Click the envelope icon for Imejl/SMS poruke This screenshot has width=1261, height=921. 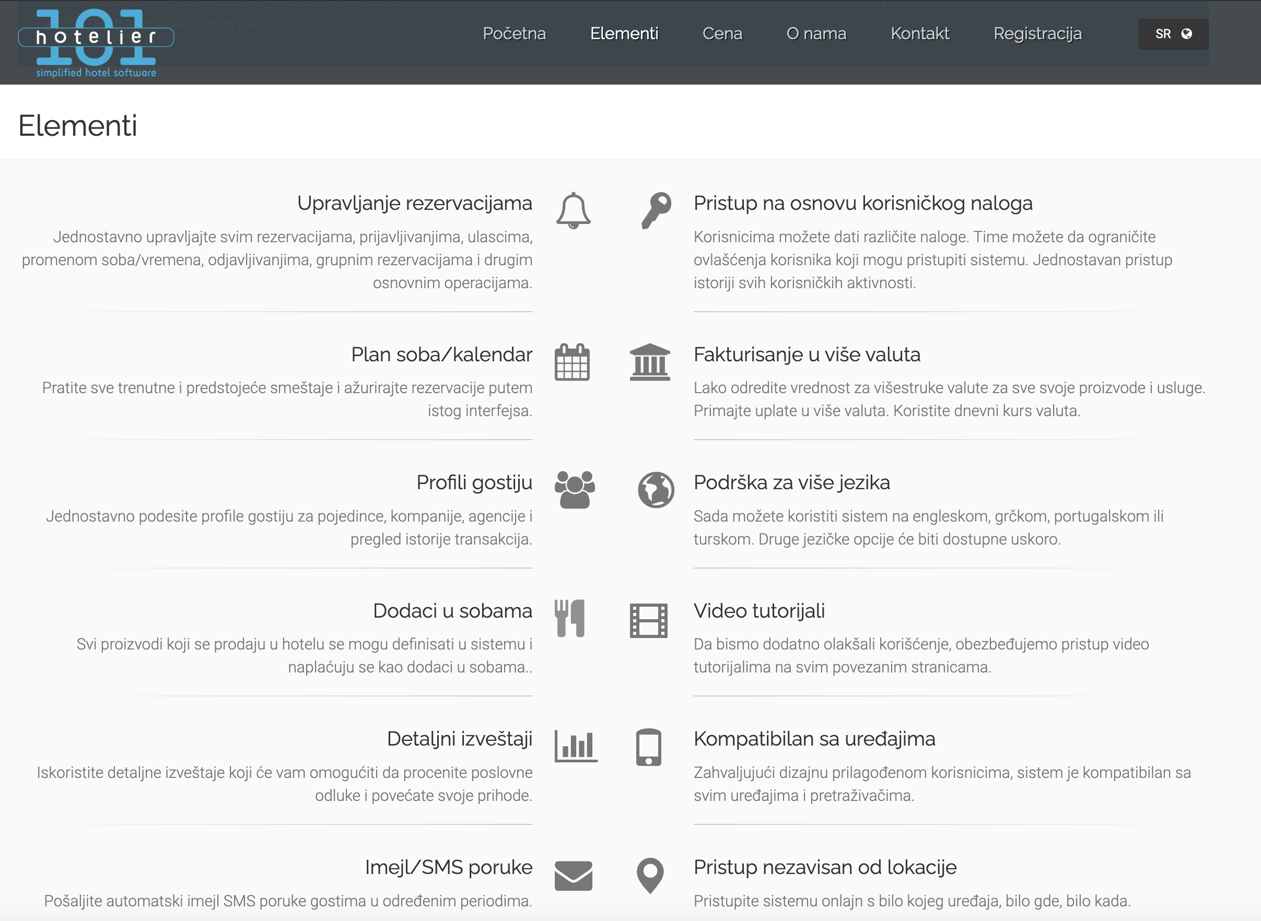[573, 876]
